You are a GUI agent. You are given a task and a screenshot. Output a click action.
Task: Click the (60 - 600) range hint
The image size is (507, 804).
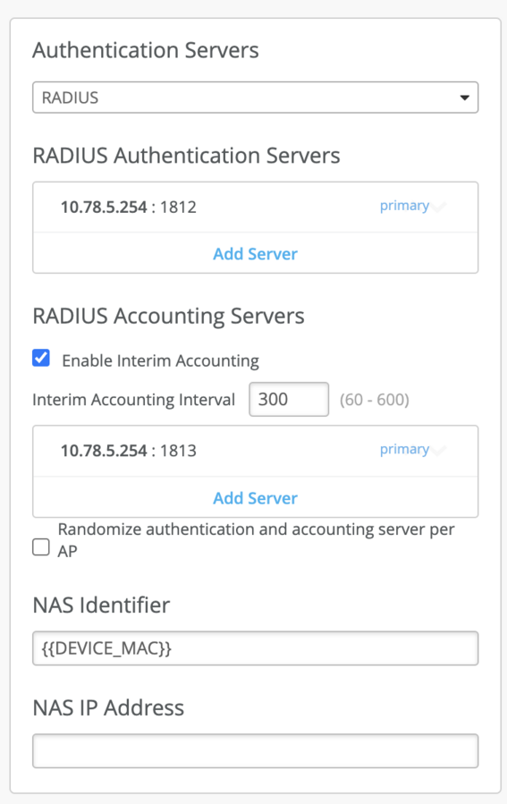pos(375,400)
